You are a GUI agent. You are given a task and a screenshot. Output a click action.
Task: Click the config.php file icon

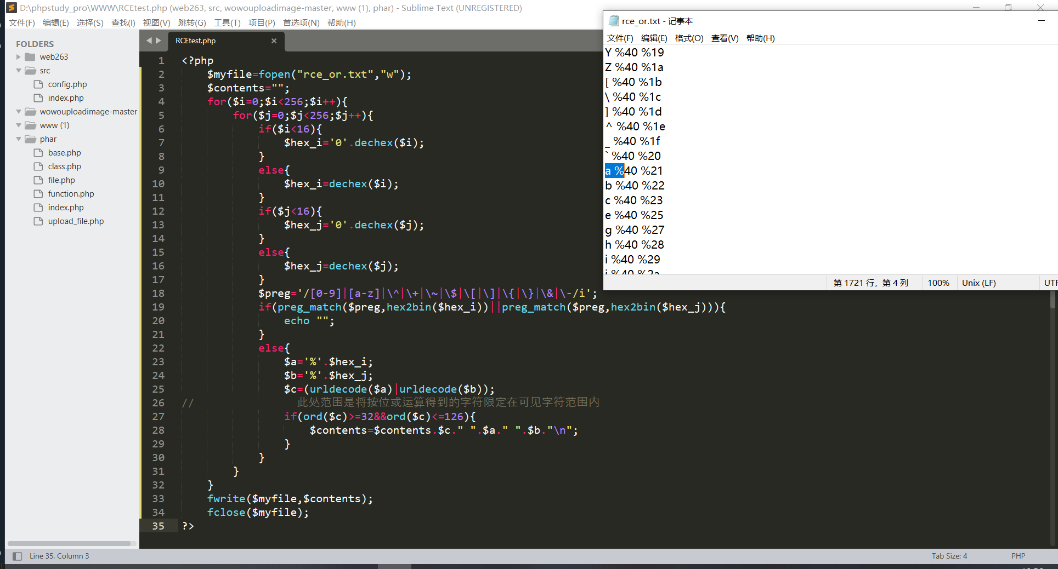pyautogui.click(x=38, y=84)
